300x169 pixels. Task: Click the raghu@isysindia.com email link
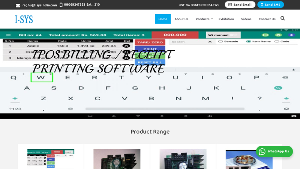[x=40, y=5]
